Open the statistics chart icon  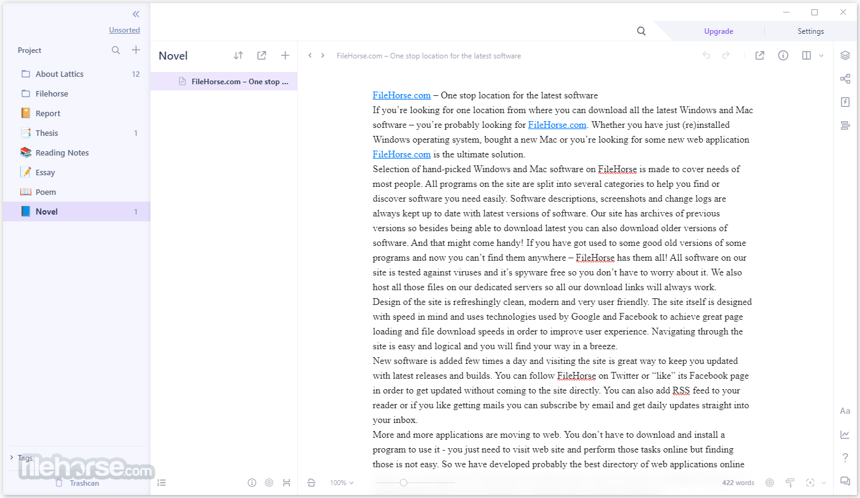845,435
